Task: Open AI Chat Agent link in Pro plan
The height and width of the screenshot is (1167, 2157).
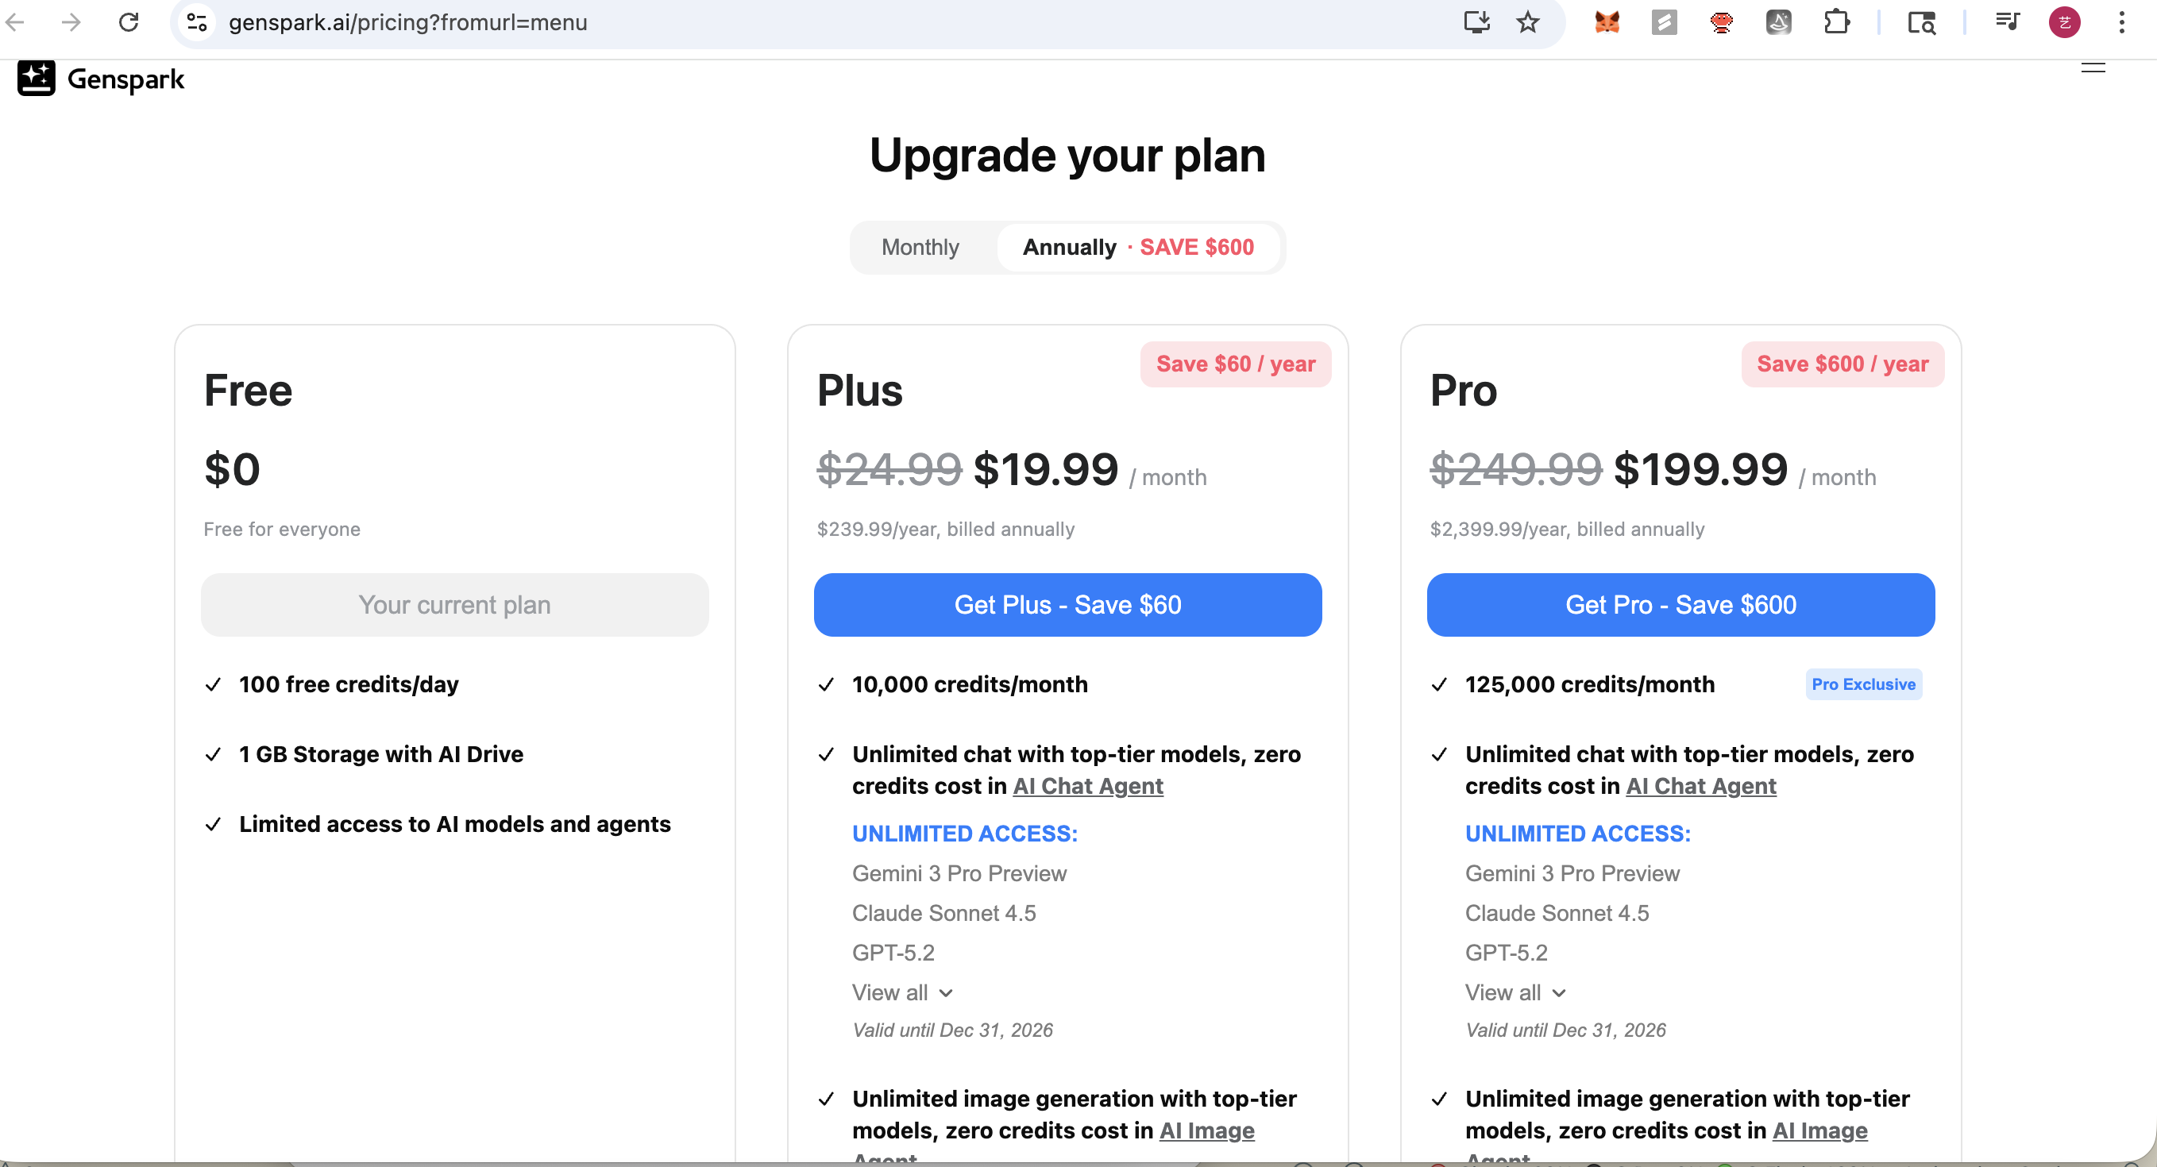Action: (x=1700, y=786)
